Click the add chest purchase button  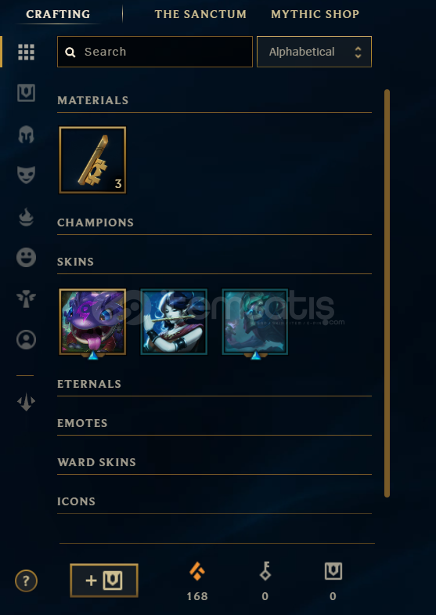[x=104, y=581]
